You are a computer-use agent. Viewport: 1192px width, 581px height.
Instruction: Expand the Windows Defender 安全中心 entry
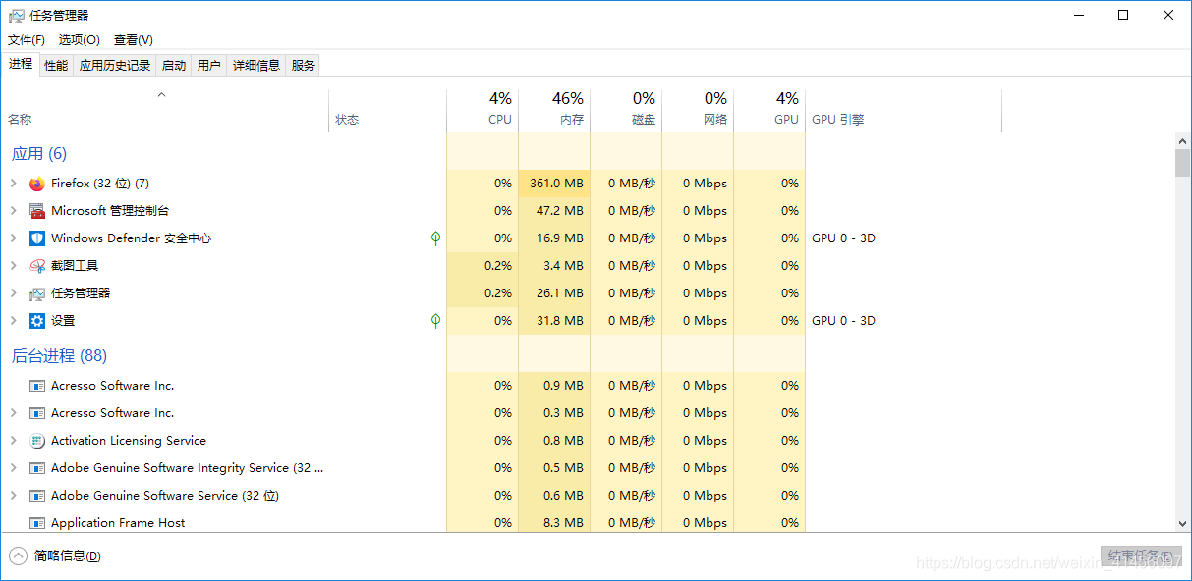point(13,238)
